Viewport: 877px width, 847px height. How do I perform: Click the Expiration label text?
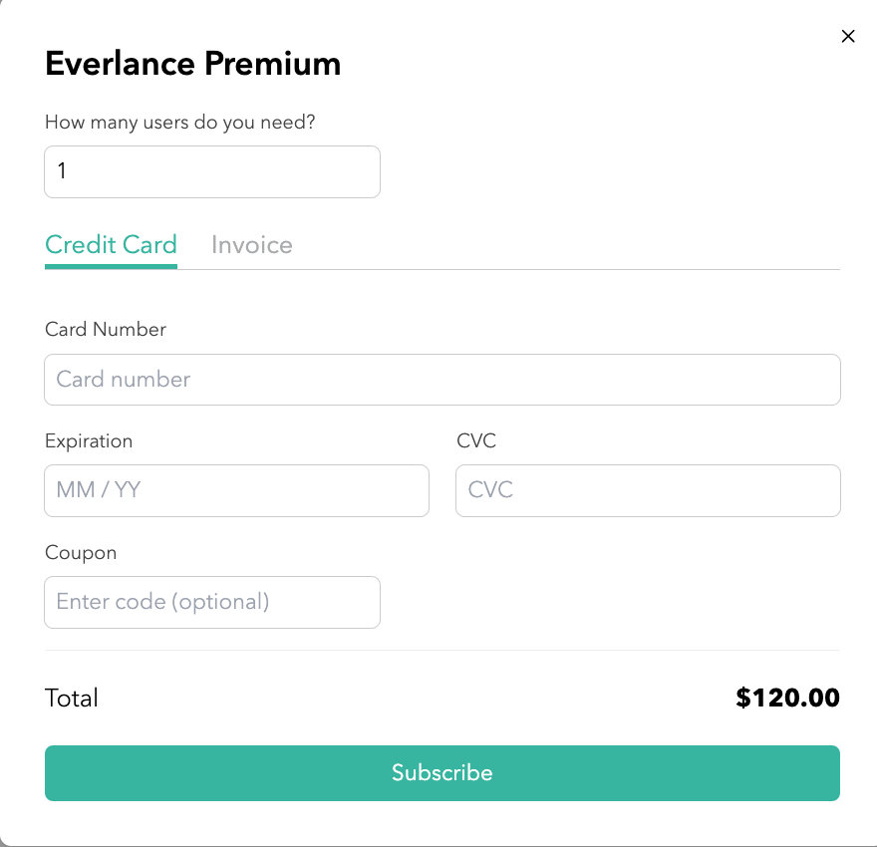pos(89,441)
